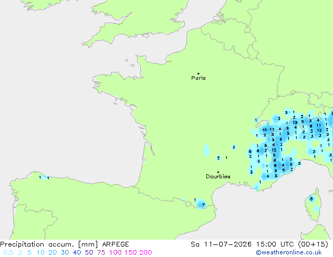The image size is (333, 257).
Task: Select the 20 legend value
Action: 53,253
